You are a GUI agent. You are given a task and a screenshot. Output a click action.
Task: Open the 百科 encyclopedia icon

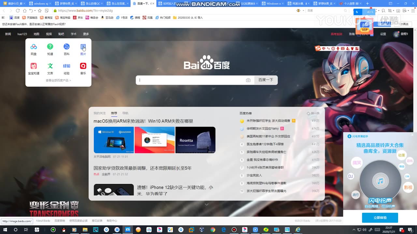(x=66, y=47)
